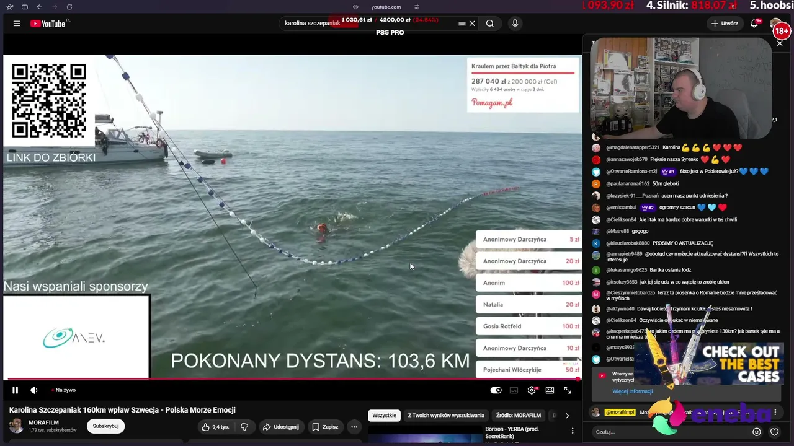This screenshot has width=794, height=446.
Task: Toggle the browser sidebar panel
Action: pyautogui.click(x=25, y=7)
